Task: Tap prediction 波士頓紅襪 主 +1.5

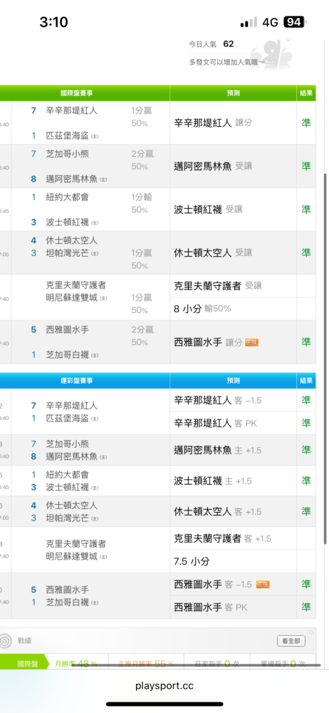Action: pyautogui.click(x=213, y=481)
